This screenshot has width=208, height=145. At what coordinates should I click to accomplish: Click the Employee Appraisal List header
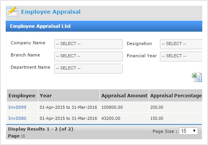tap(104, 26)
